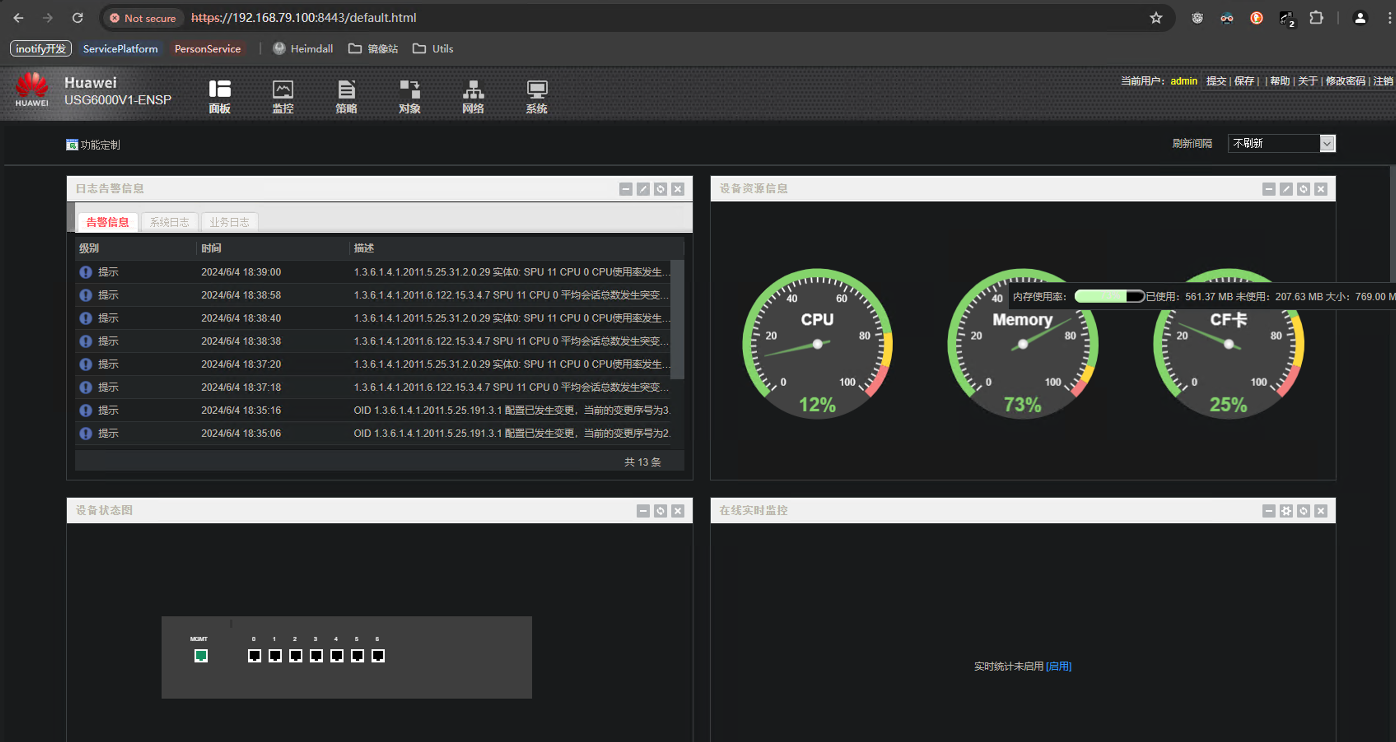The width and height of the screenshot is (1396, 742).
Task: Switch to the 业务日志 tab
Action: [x=230, y=222]
